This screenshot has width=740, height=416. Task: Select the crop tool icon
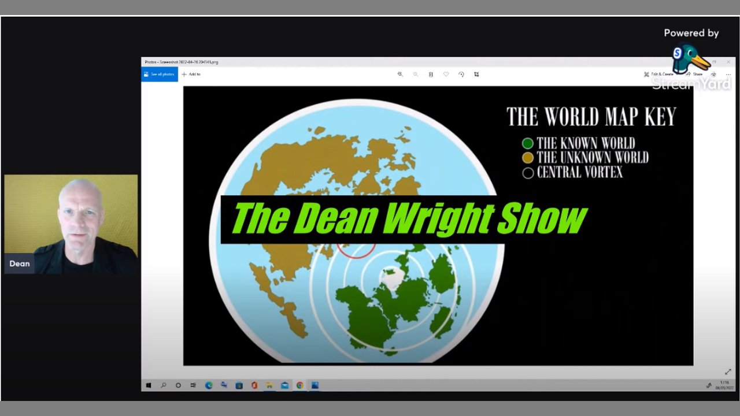pos(476,75)
